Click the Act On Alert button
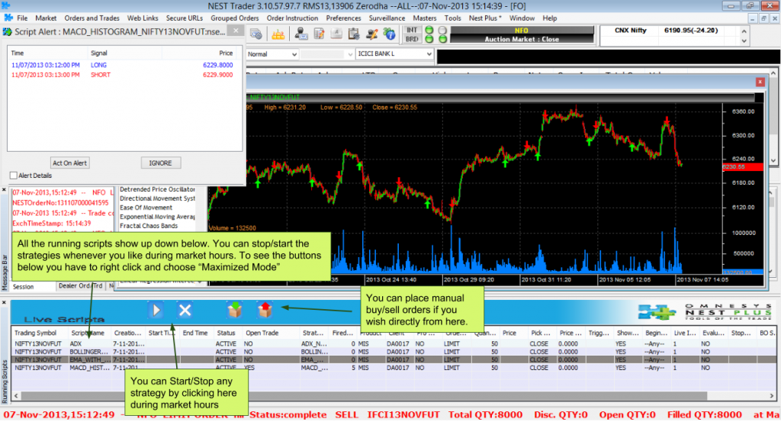This screenshot has width=781, height=422. click(x=70, y=163)
